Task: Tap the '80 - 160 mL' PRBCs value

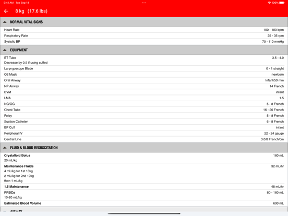Action: [x=275, y=193]
